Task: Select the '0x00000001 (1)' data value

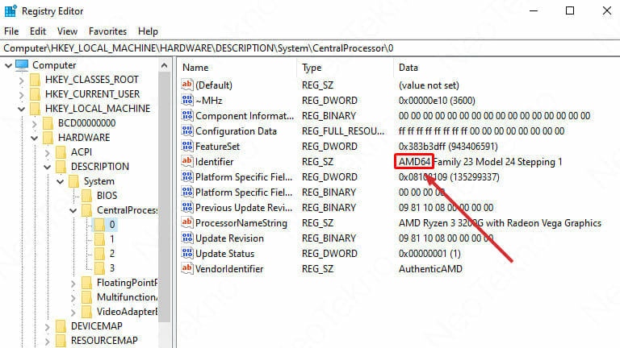Action: point(429,254)
